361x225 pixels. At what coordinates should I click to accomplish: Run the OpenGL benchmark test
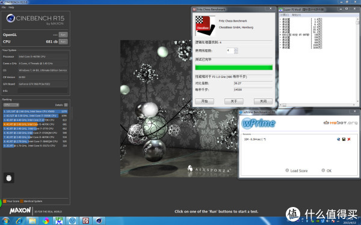[63, 35]
